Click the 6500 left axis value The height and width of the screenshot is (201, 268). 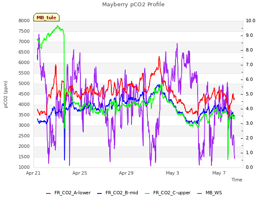(x=24, y=52)
